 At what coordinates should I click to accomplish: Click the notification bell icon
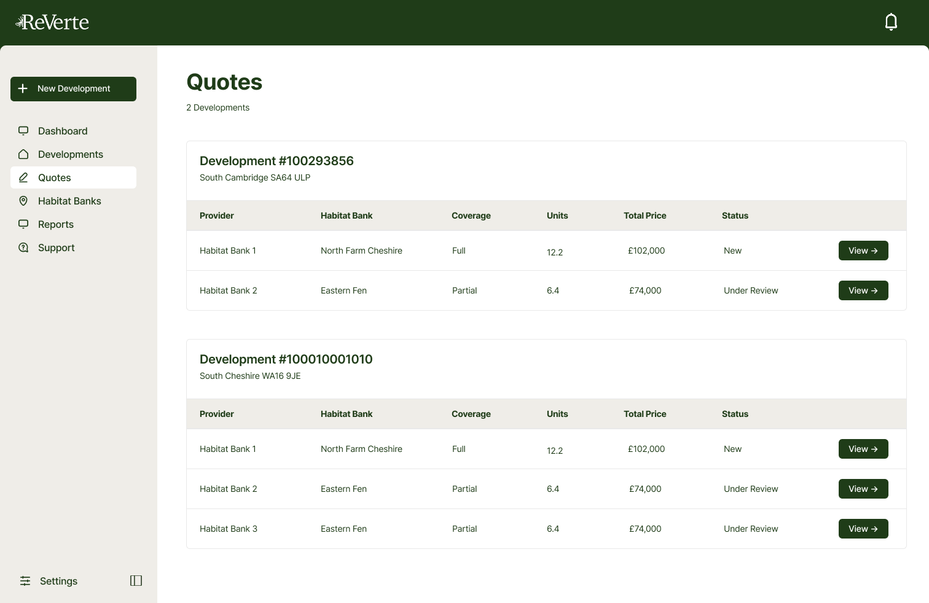[x=891, y=22]
